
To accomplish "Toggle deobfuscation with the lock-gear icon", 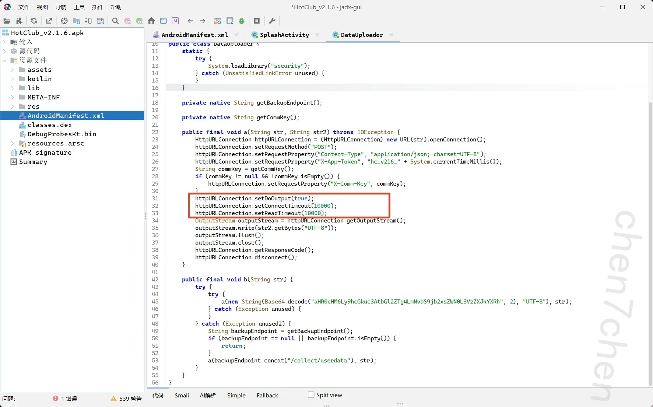I will point(218,21).
